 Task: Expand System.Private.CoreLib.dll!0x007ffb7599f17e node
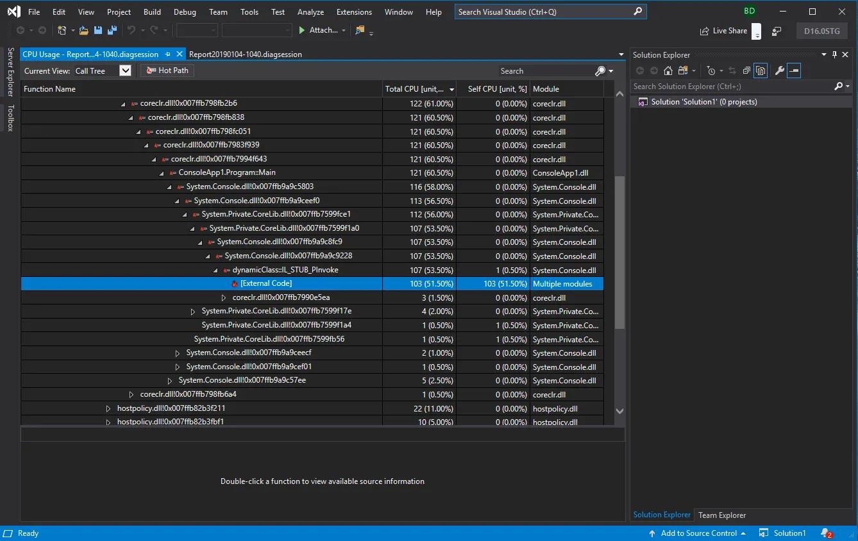pyautogui.click(x=193, y=312)
